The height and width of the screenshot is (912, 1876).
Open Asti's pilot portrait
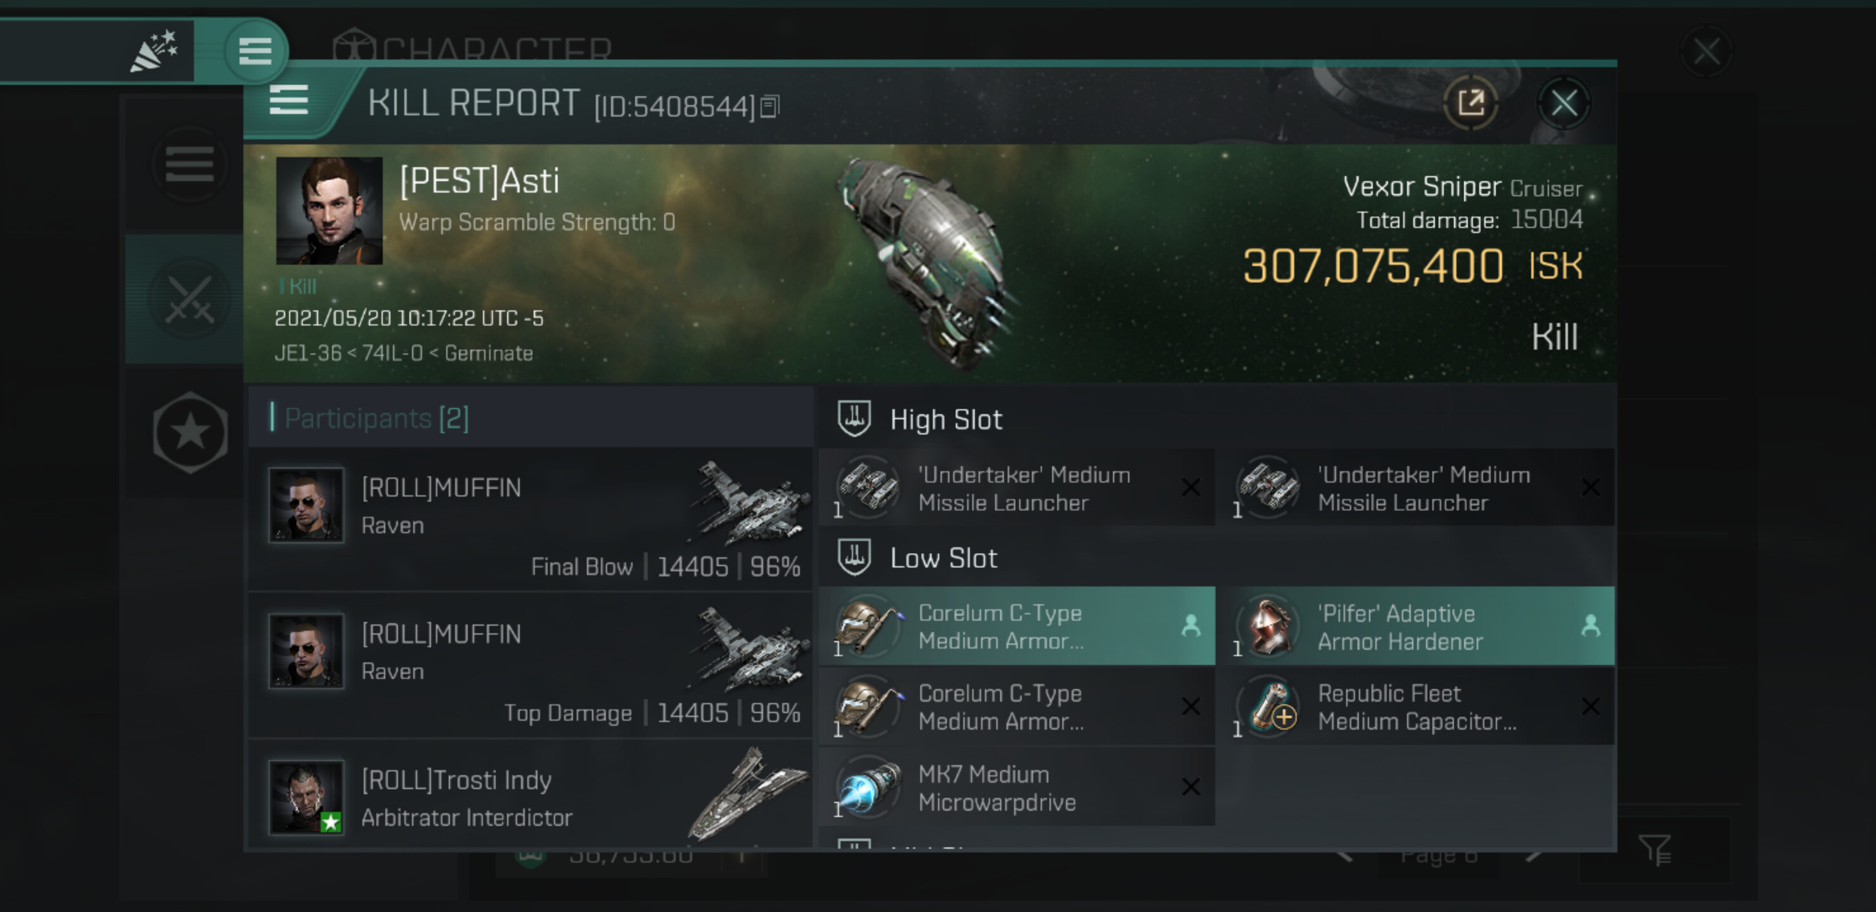click(x=329, y=210)
